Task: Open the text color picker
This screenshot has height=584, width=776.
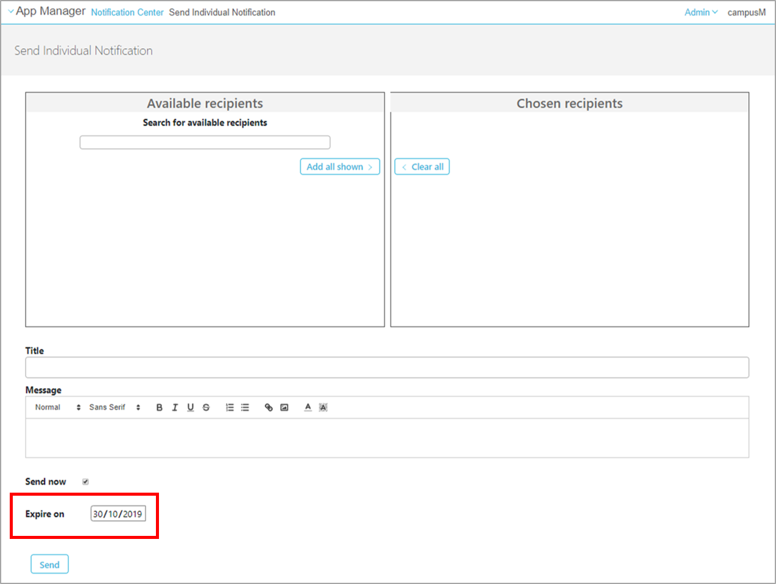Action: [308, 407]
